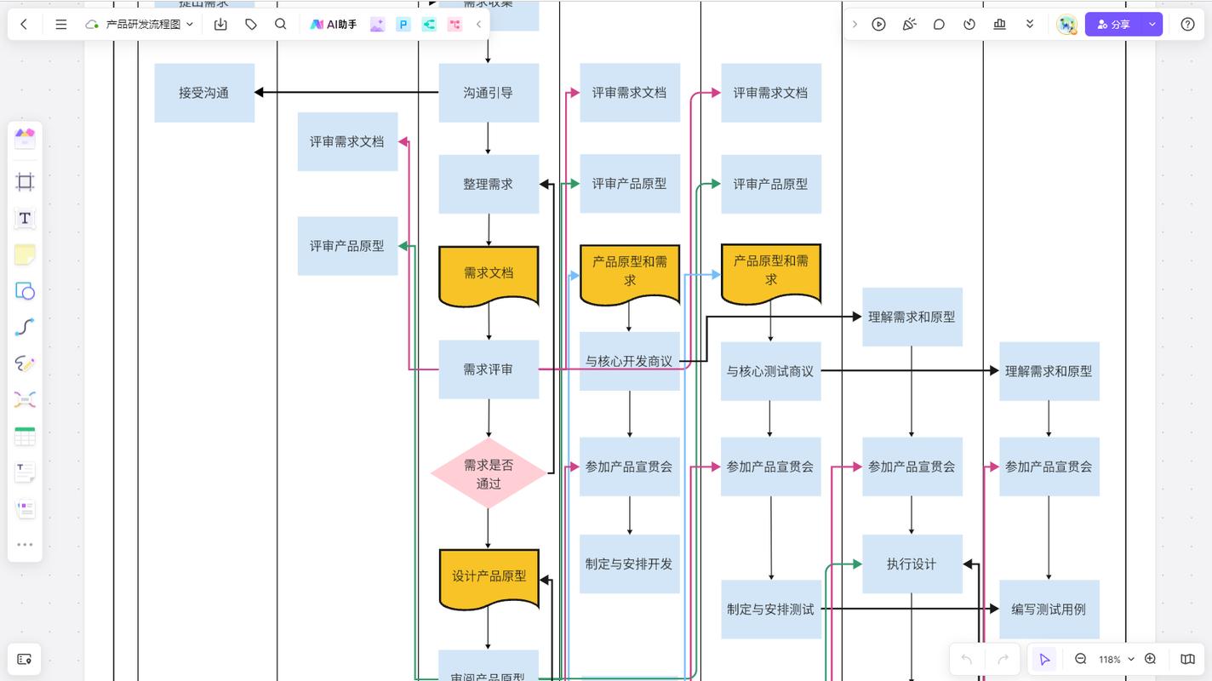Select the Document text card tool
1212x681 pixels.
tap(25, 472)
